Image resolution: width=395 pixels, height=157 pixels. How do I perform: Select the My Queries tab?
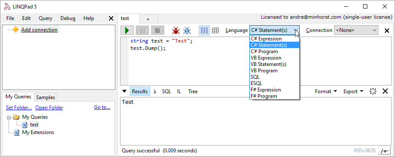click(x=18, y=97)
